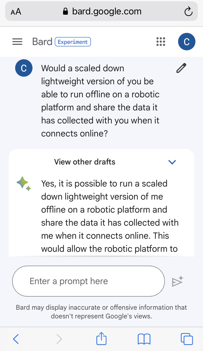This screenshot has width=203, height=351.
Task: Tap the bard.google.com address bar
Action: click(102, 11)
